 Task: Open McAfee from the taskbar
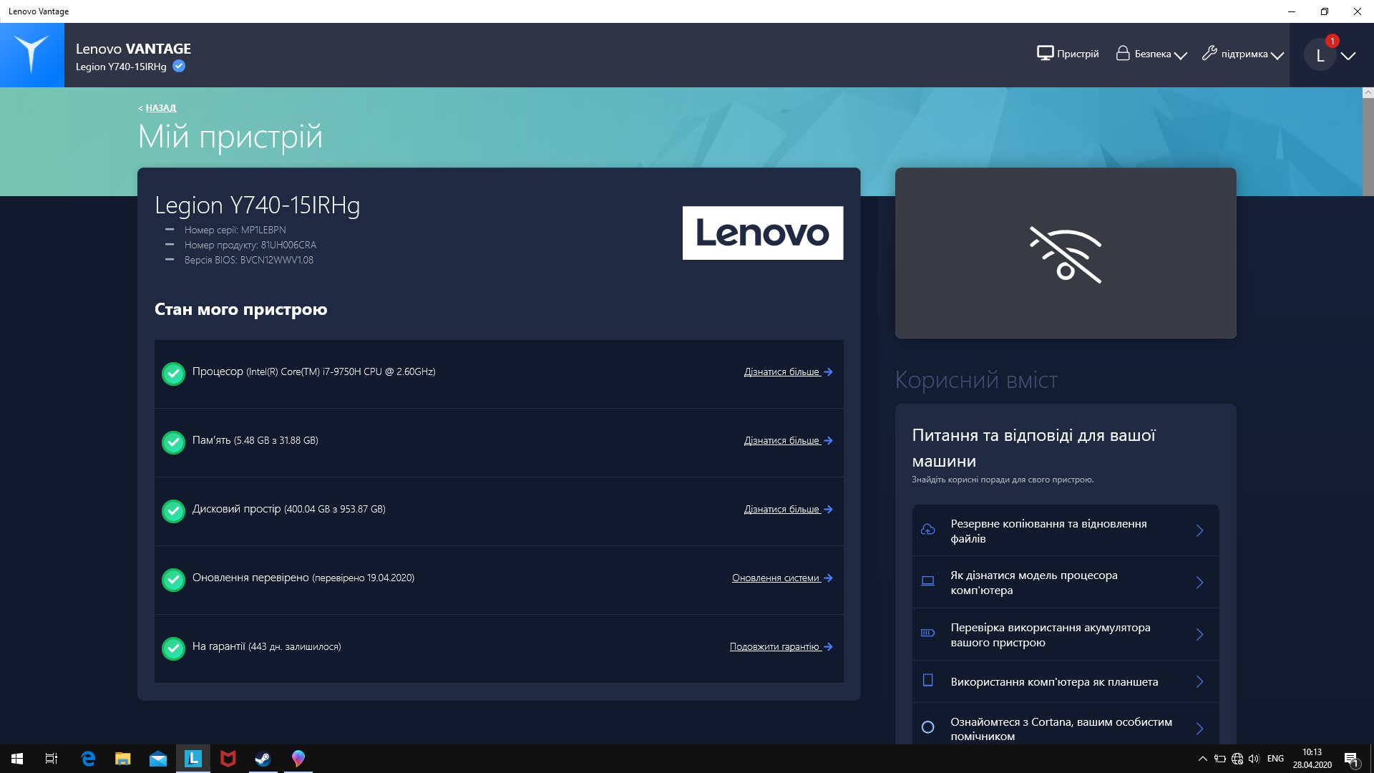(228, 759)
